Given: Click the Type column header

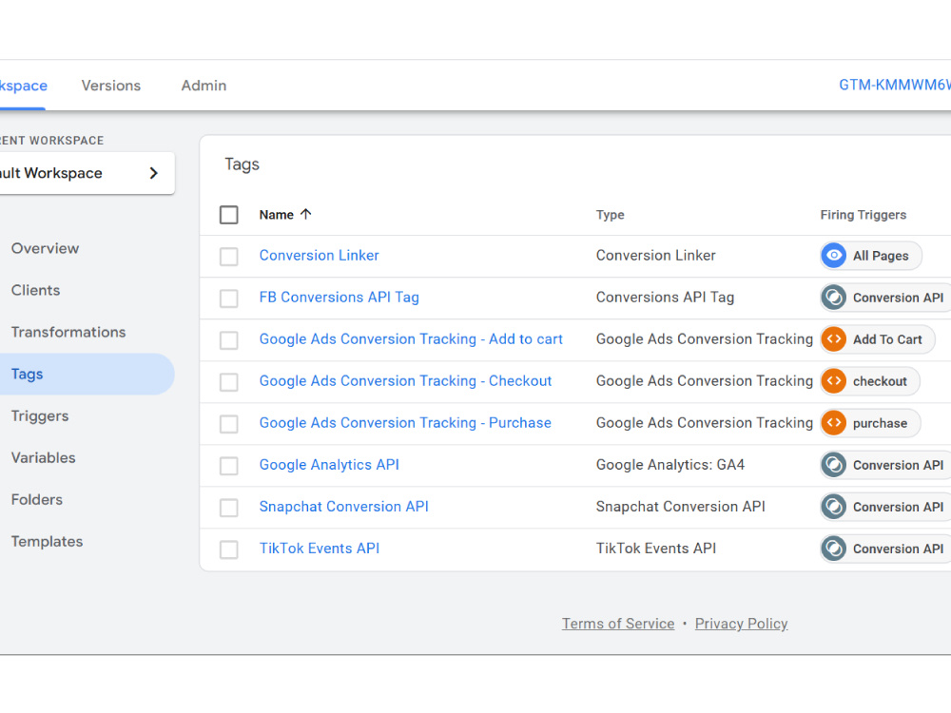Looking at the screenshot, I should point(610,215).
